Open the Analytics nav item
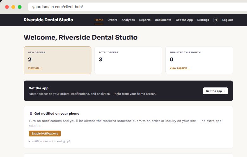 pyautogui.click(x=128, y=20)
